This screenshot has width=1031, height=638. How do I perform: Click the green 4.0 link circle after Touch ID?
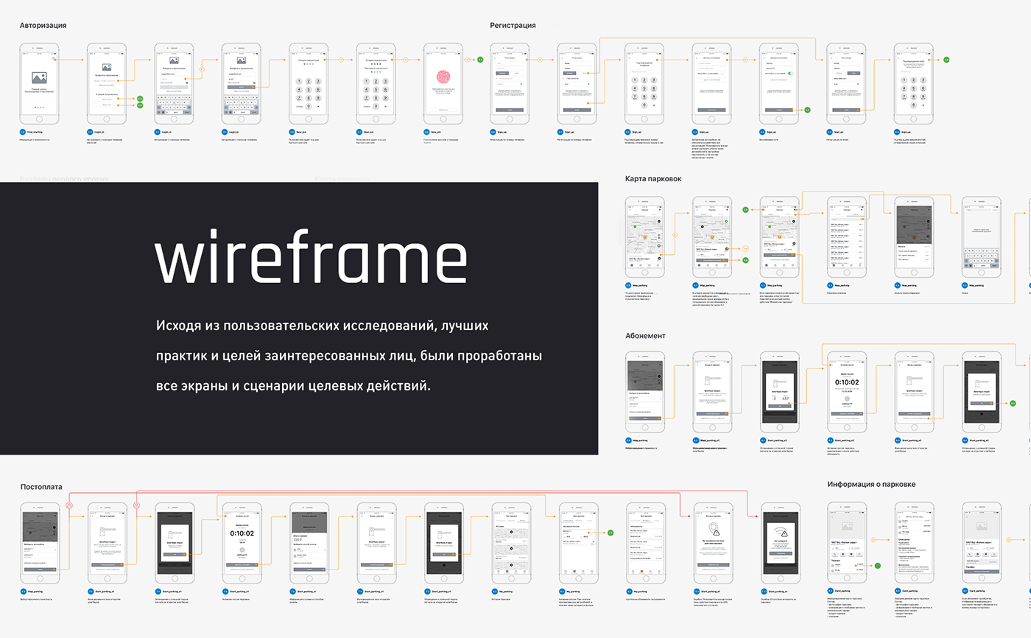[480, 60]
